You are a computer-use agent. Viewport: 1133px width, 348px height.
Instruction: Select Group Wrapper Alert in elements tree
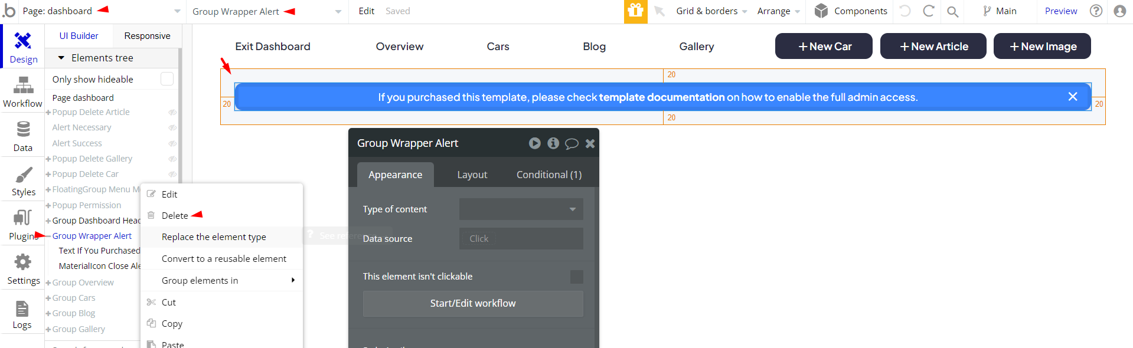pyautogui.click(x=92, y=236)
